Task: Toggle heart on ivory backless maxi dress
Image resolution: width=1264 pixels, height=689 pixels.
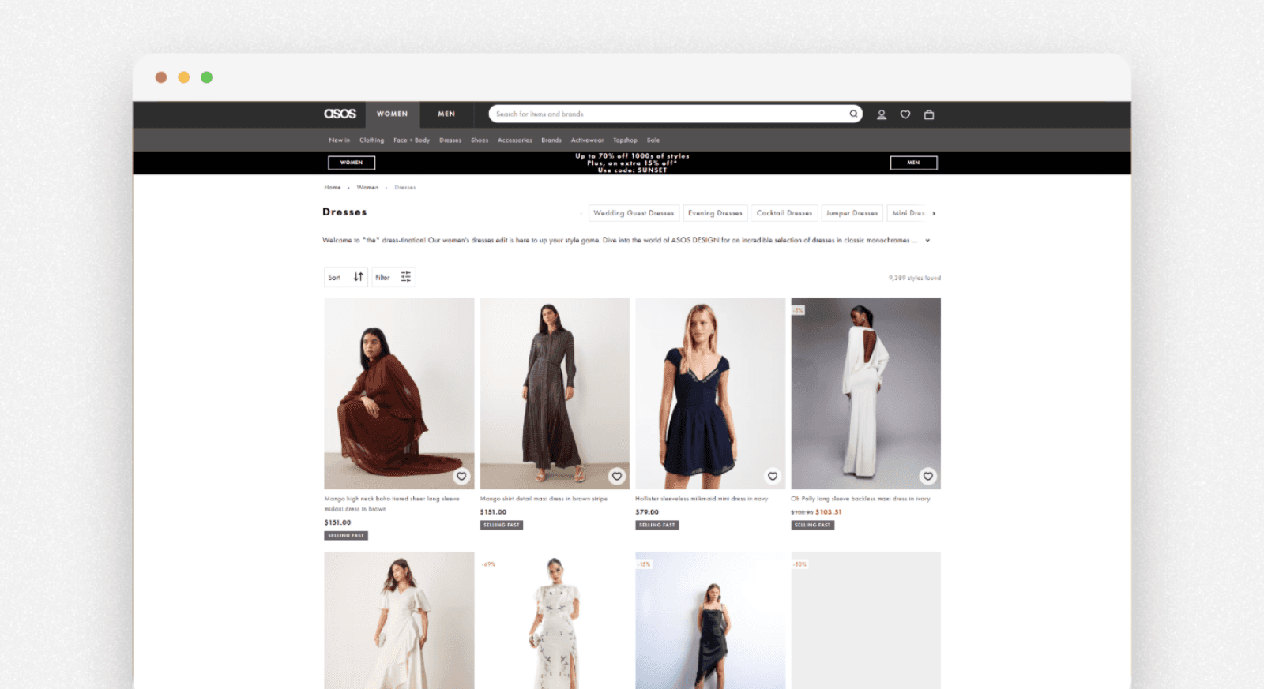Action: click(x=928, y=476)
